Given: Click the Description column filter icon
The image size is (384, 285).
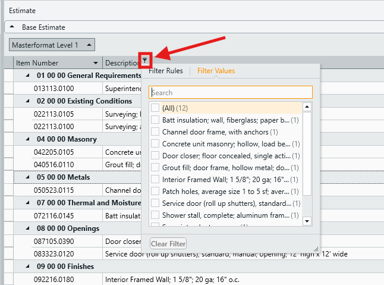Looking at the screenshot, I should tap(146, 61).
